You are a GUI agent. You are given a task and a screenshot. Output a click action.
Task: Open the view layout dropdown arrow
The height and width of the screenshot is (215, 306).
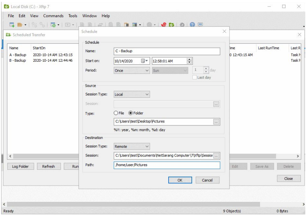coord(140,25)
